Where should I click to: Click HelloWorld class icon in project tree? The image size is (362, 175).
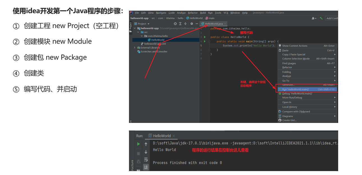pyautogui.click(x=149, y=40)
